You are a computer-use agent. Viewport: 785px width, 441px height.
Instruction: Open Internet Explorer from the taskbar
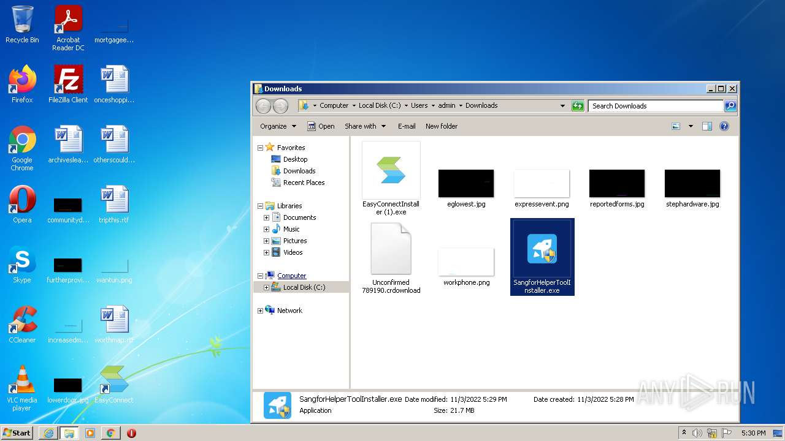pyautogui.click(x=48, y=433)
